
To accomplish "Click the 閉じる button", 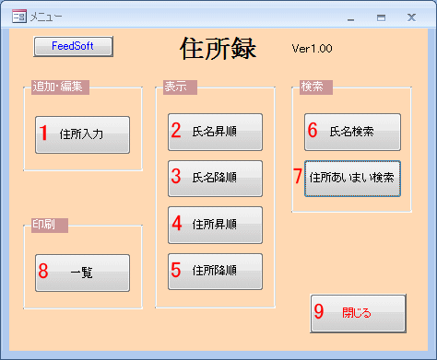I will [x=358, y=313].
